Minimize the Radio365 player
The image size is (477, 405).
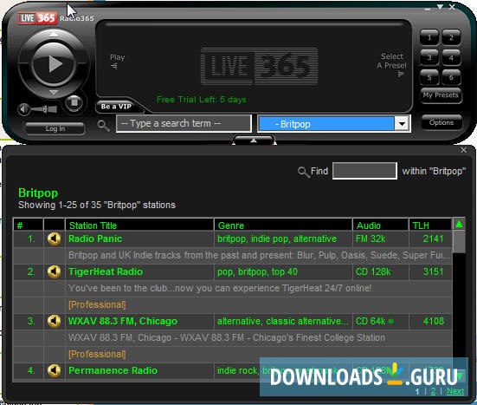[428, 9]
